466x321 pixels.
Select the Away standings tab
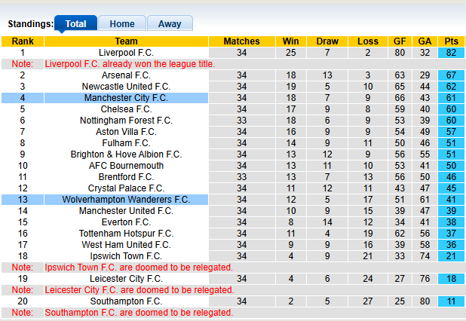[x=170, y=23]
